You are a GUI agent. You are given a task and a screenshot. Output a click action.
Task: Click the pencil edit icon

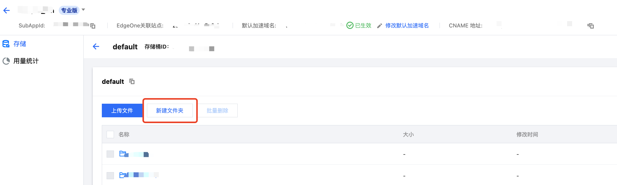click(x=380, y=26)
